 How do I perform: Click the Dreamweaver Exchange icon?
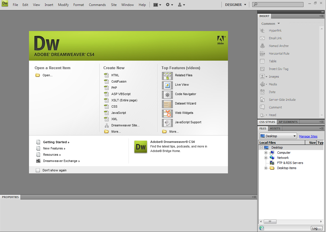[x=38, y=161]
